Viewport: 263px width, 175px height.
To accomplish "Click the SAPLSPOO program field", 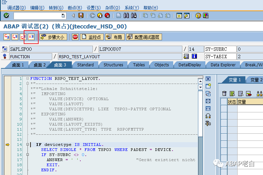I will (51, 49).
